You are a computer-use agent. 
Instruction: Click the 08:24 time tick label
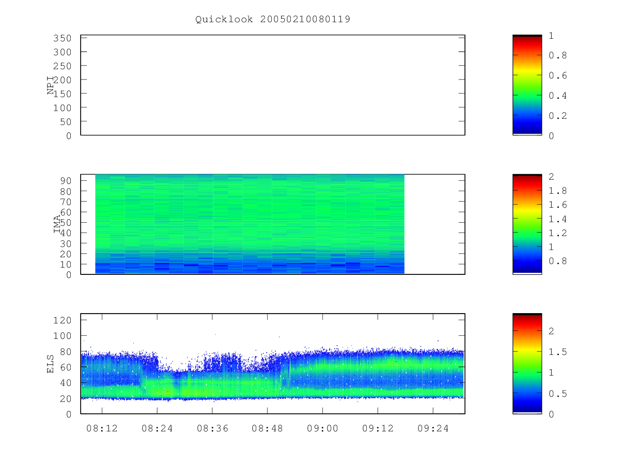[157, 428]
